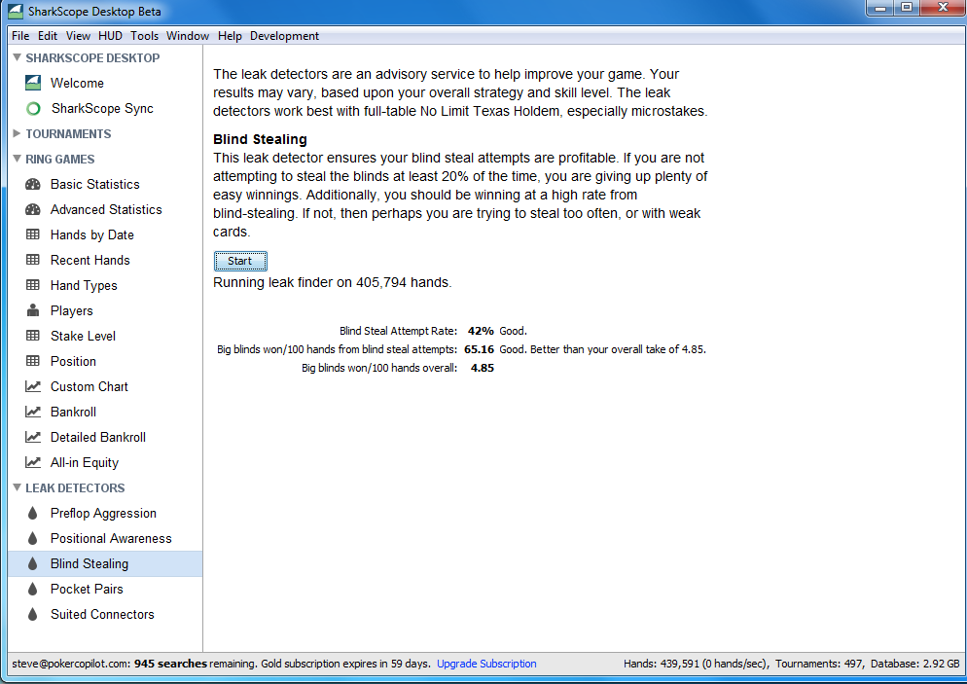Select Preflop Aggression leak detector

tap(103, 513)
